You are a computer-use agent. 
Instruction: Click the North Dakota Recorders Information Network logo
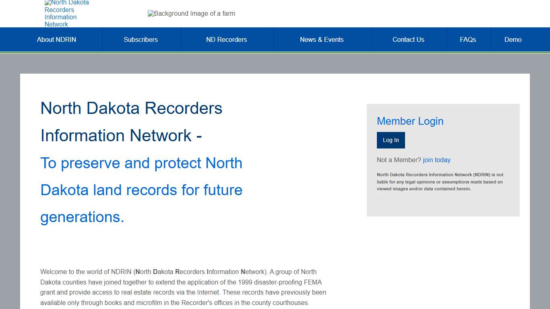click(66, 13)
